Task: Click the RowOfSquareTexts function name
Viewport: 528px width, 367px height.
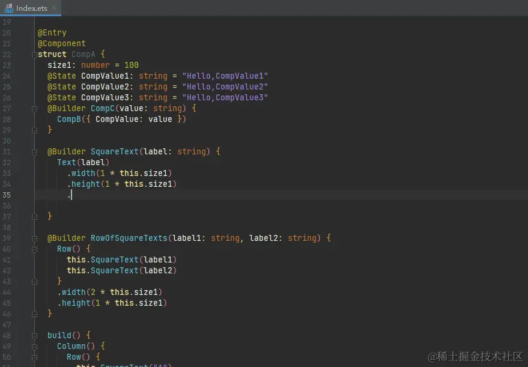Action: click(129, 238)
